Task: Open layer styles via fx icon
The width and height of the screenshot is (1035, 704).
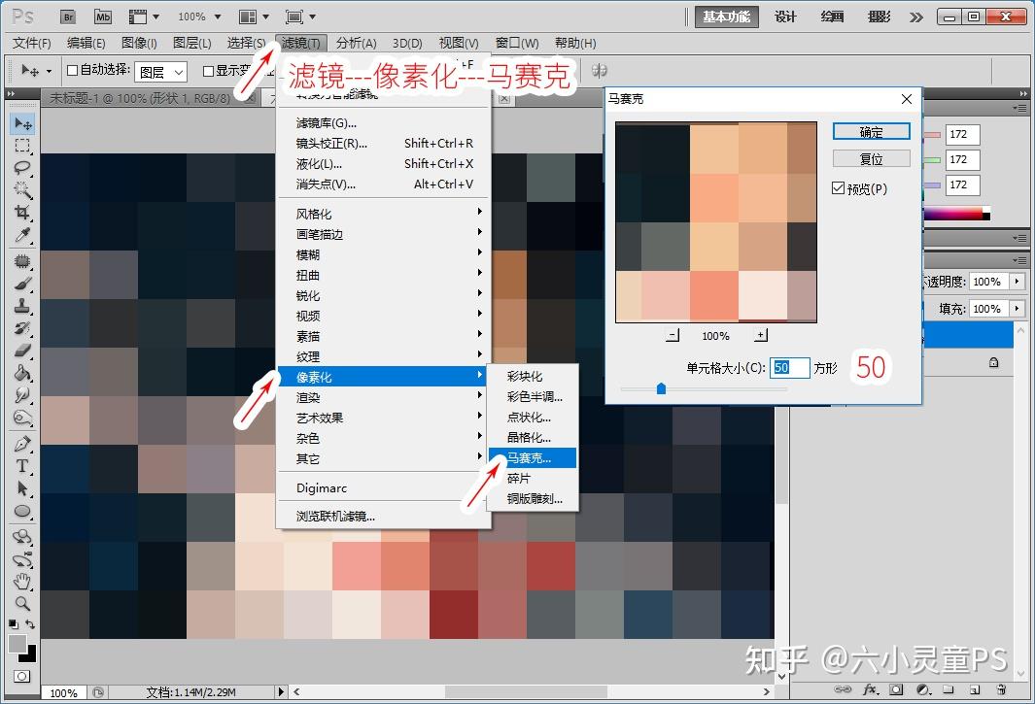Action: (871, 688)
